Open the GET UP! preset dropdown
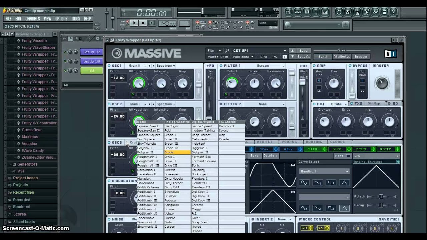 pos(260,51)
